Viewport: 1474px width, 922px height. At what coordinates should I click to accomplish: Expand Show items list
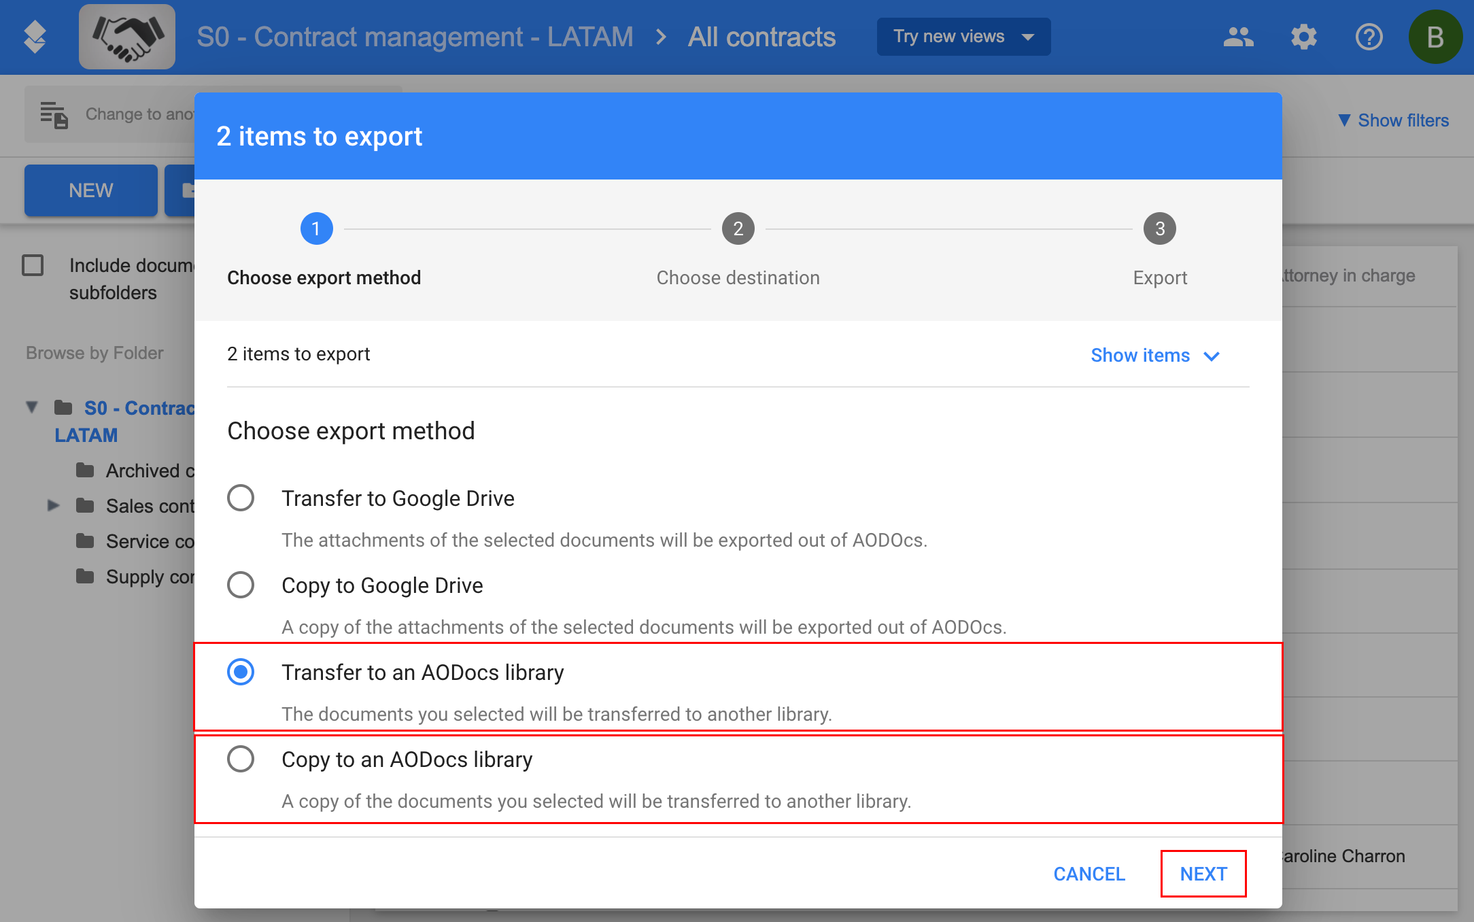(x=1155, y=356)
